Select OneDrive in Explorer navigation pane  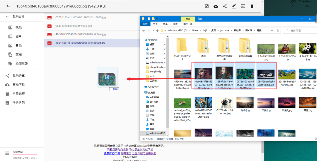coord(153,87)
